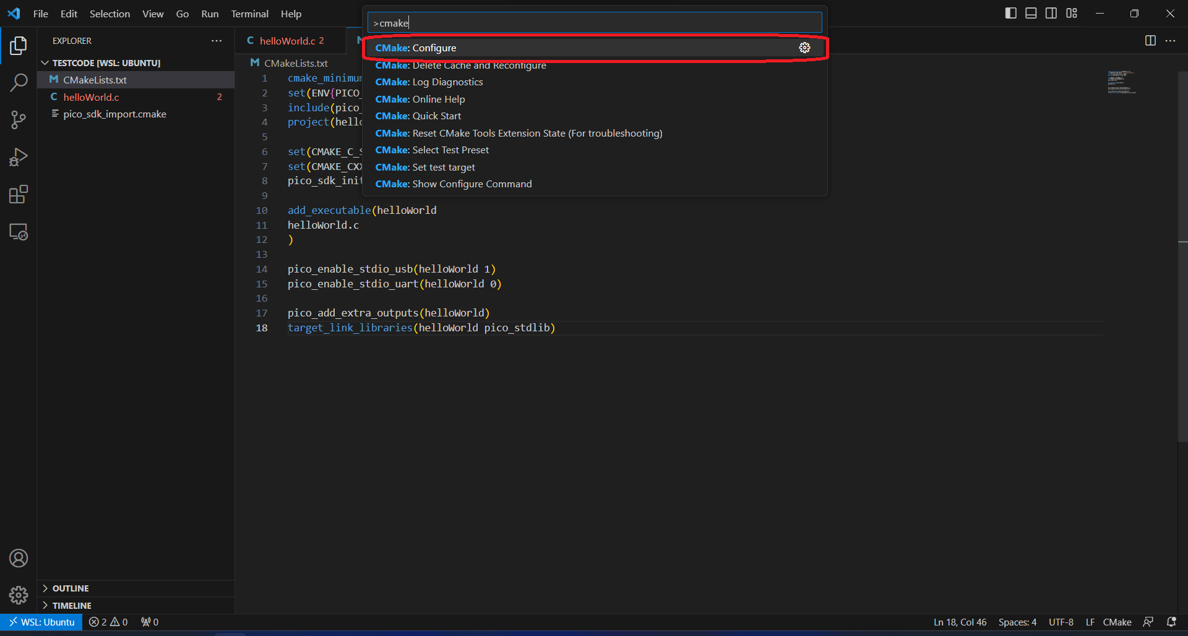Collapse the TESTCODE workspace folder
Viewport: 1188px width, 636px height.
tap(106, 63)
